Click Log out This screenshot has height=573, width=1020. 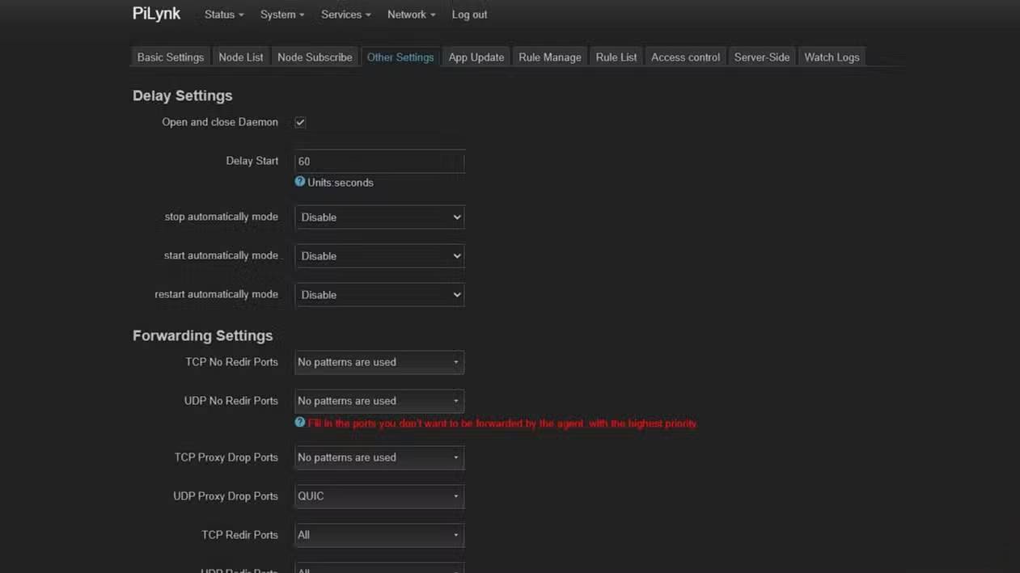tap(469, 14)
